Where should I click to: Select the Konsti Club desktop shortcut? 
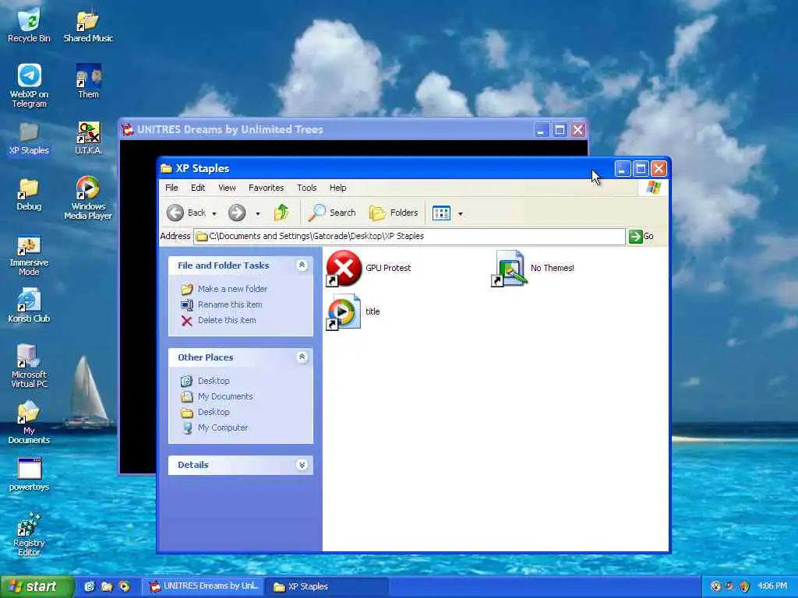29,305
